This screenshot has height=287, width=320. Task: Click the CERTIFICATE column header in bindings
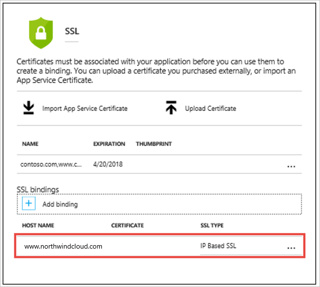point(128,225)
